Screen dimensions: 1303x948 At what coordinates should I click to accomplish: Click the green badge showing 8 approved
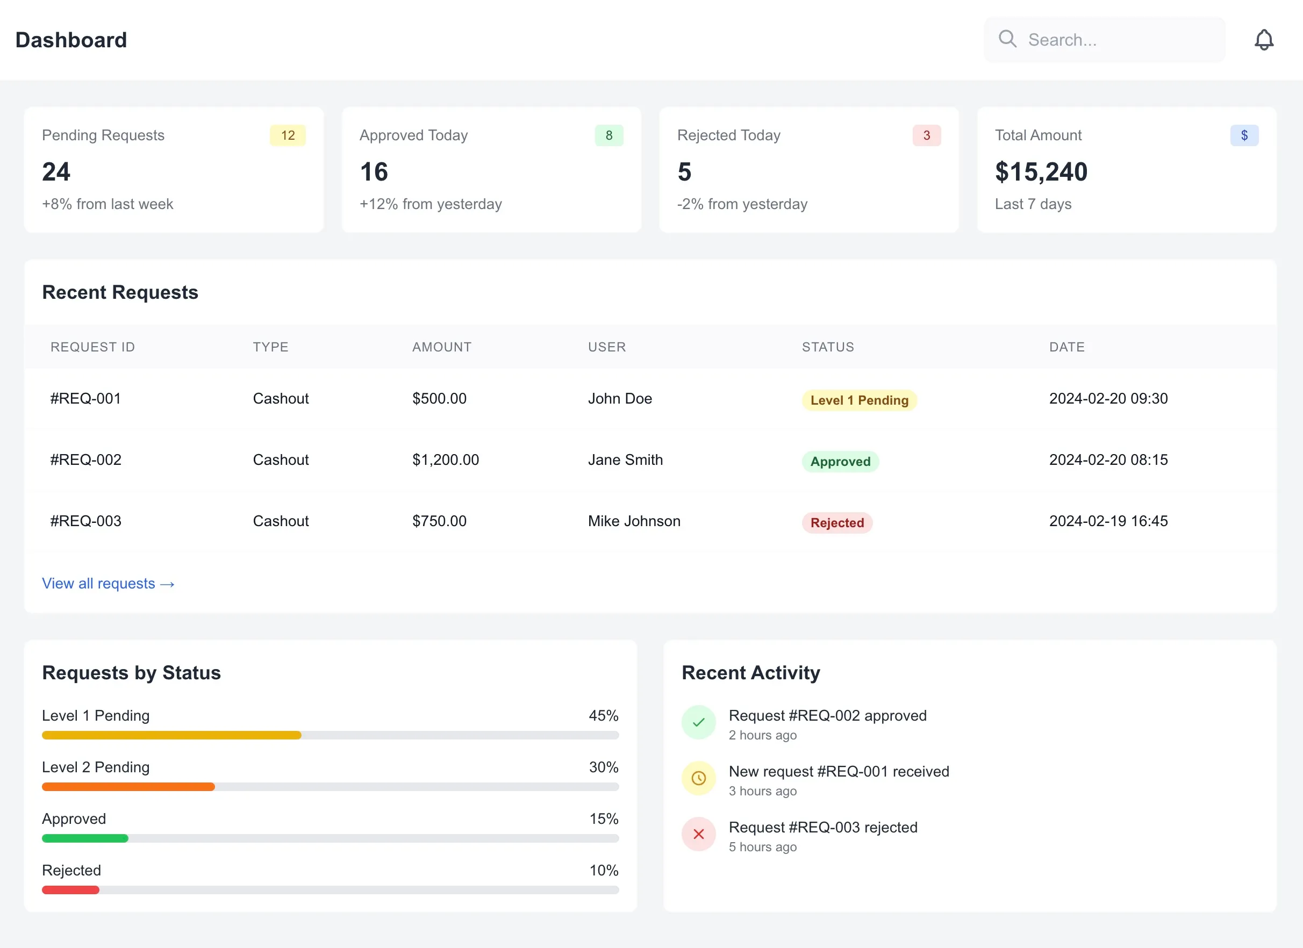(x=610, y=135)
